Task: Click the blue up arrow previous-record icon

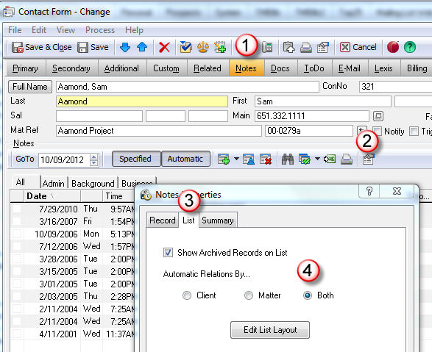Action: tap(142, 47)
